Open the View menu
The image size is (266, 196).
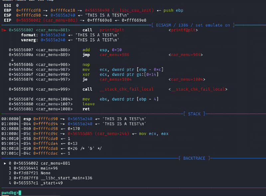pyautogui.click(x=42, y=1)
